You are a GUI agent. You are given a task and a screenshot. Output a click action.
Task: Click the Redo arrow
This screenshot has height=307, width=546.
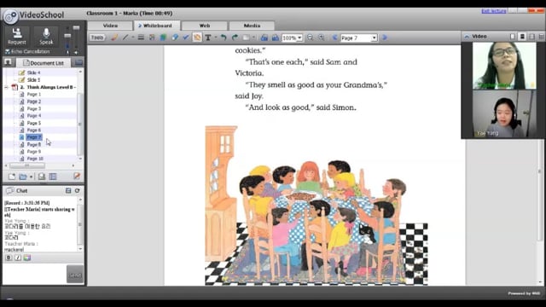click(235, 38)
